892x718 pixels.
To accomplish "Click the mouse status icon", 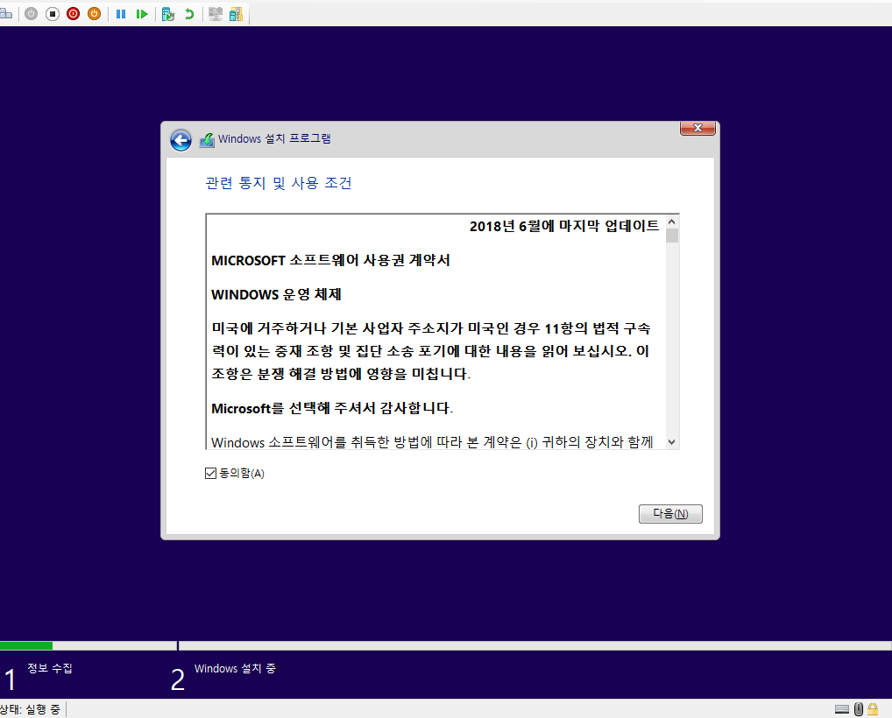I will [859, 709].
